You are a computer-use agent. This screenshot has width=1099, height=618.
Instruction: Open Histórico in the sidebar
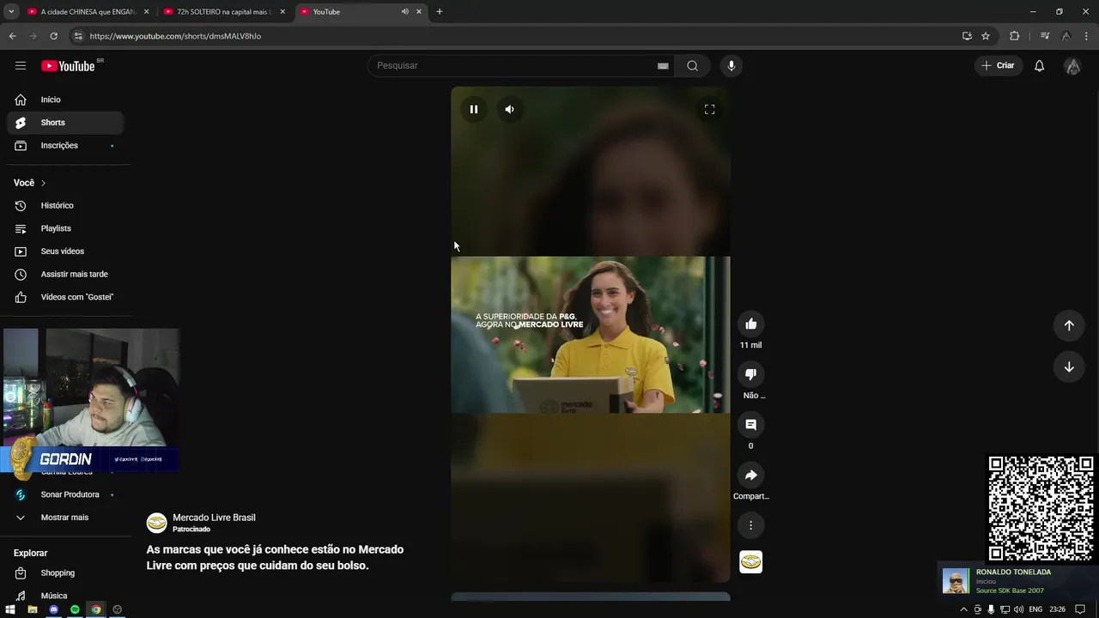point(65,206)
